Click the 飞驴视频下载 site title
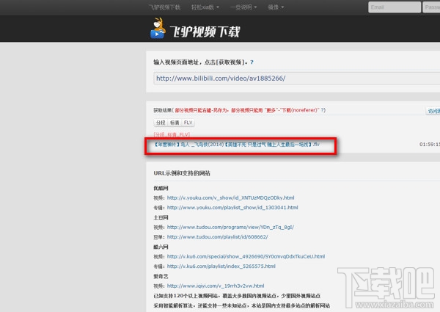The height and width of the screenshot is (312, 440). click(205, 31)
